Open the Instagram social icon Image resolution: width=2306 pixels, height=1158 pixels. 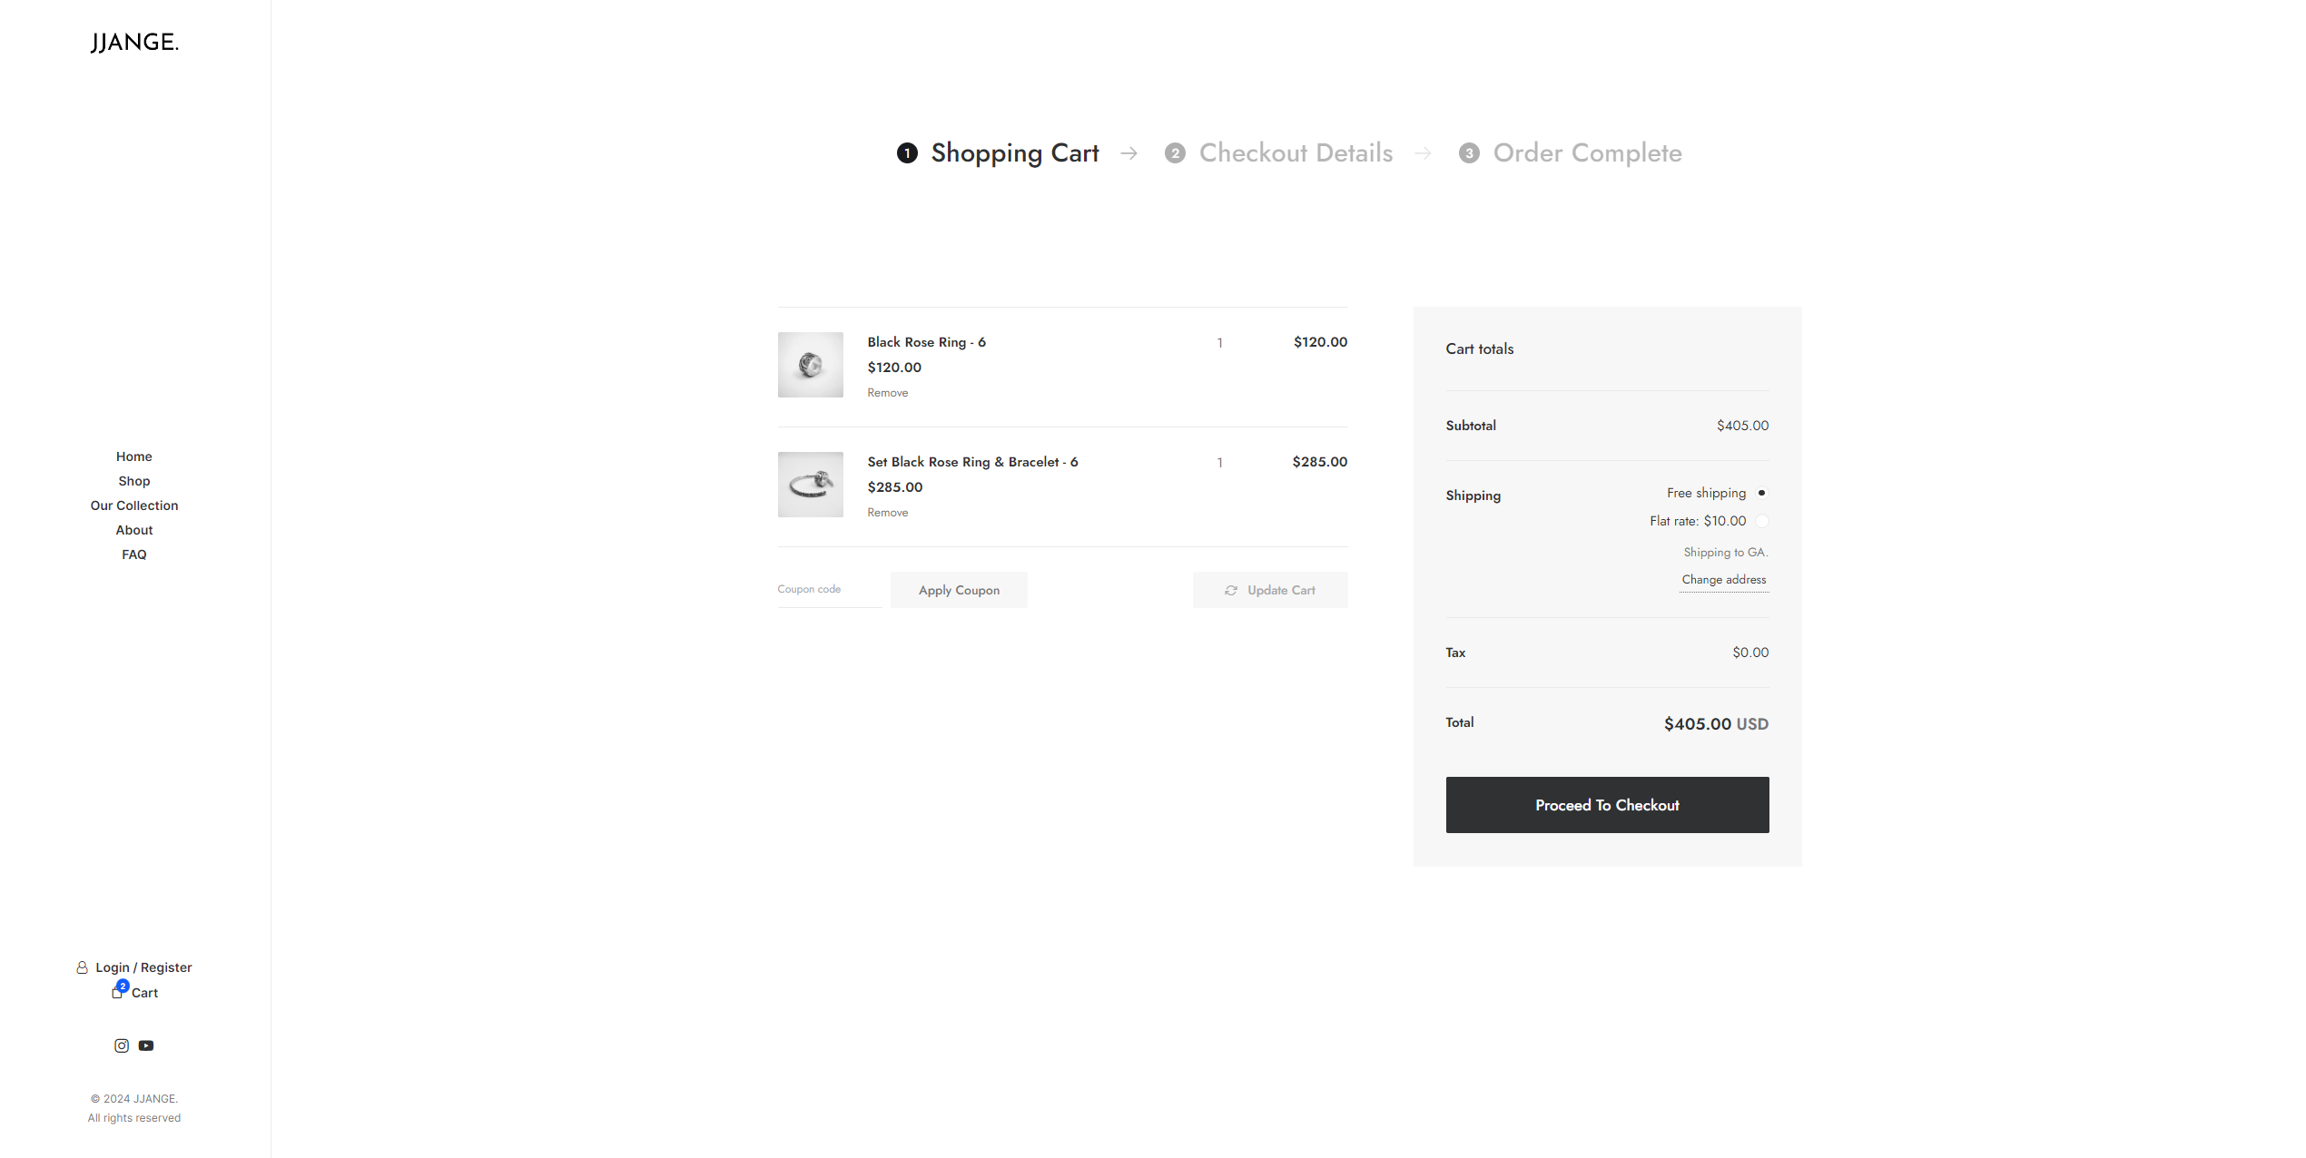click(122, 1045)
